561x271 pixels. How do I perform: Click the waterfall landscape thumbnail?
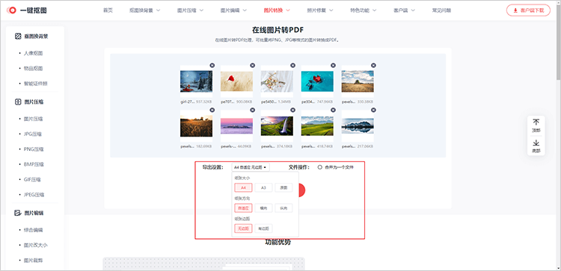pos(277,125)
